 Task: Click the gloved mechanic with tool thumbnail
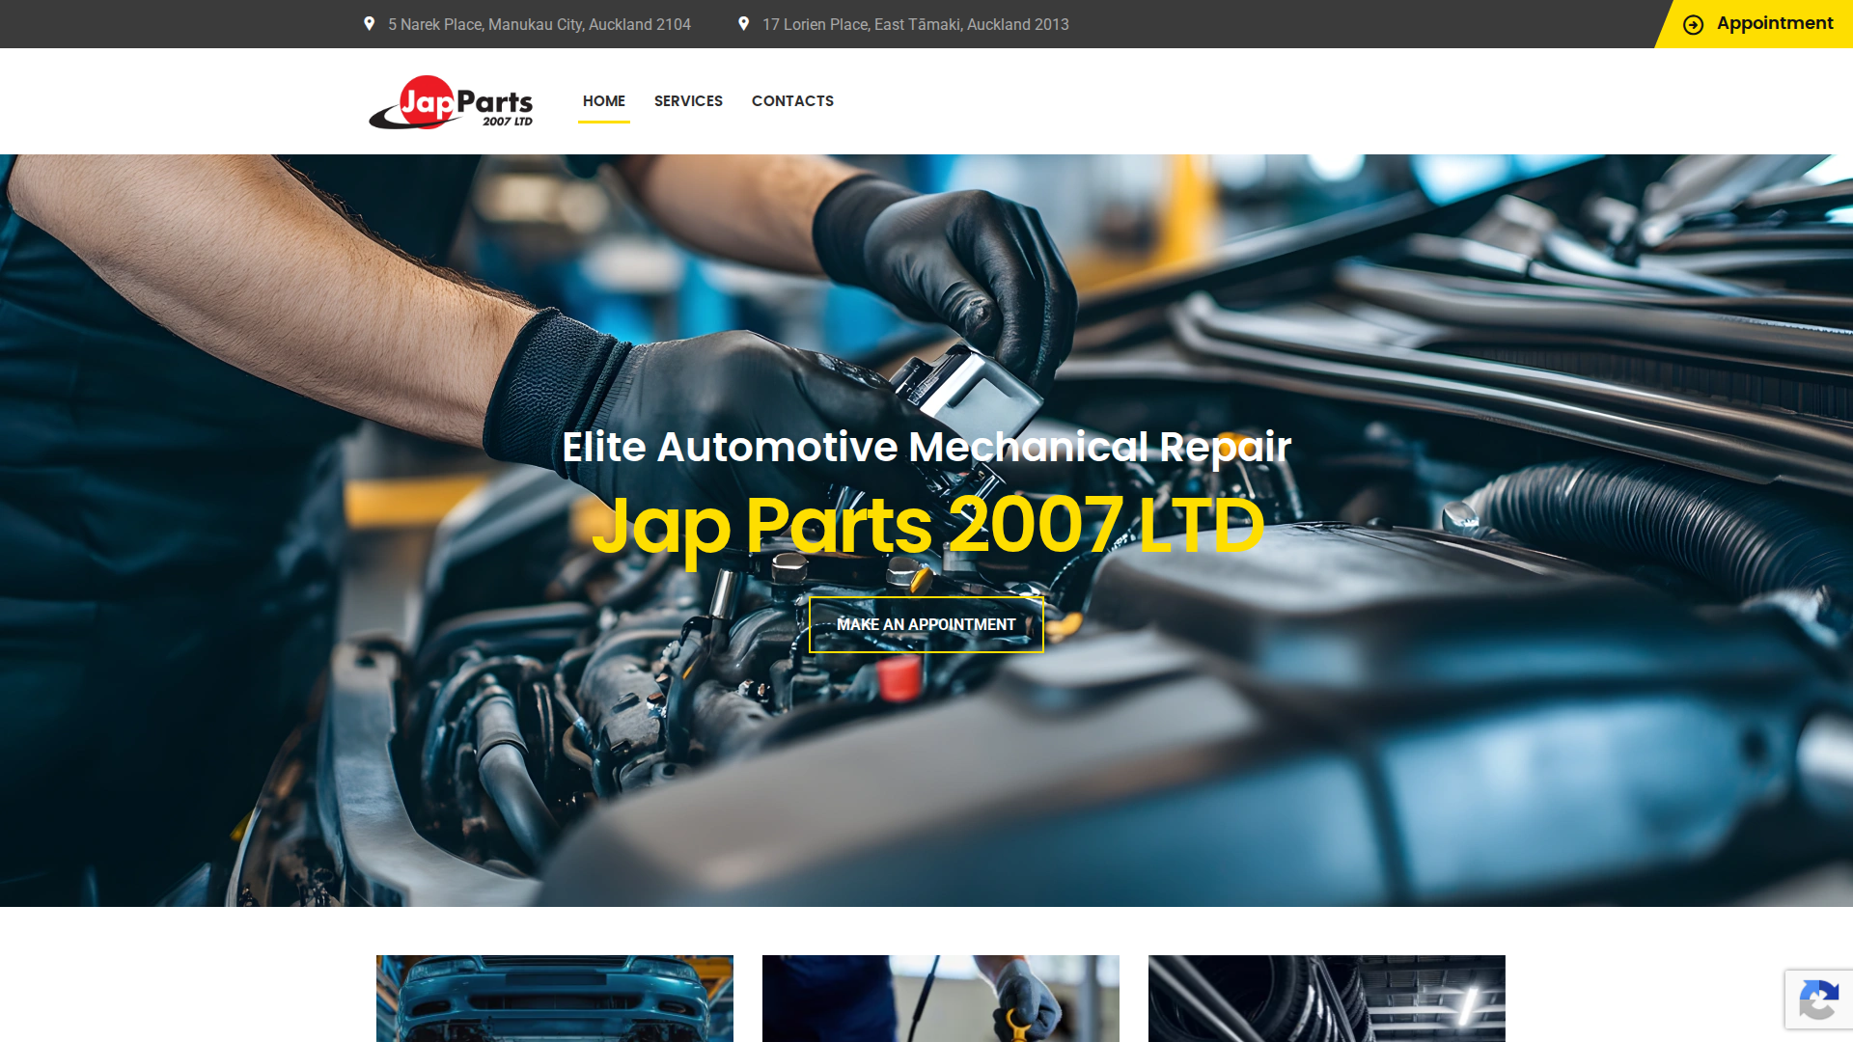[x=941, y=999]
